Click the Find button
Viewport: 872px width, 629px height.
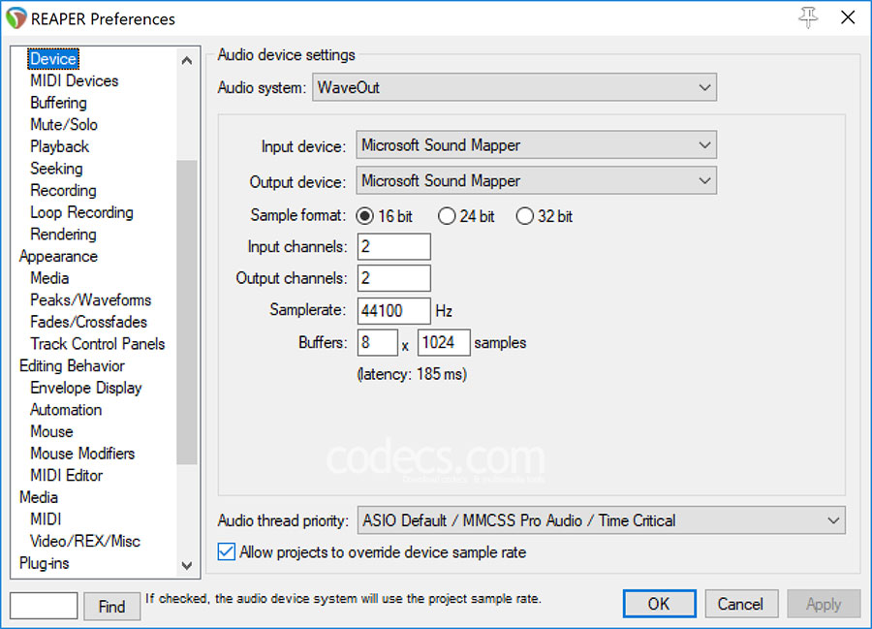pyautogui.click(x=111, y=606)
